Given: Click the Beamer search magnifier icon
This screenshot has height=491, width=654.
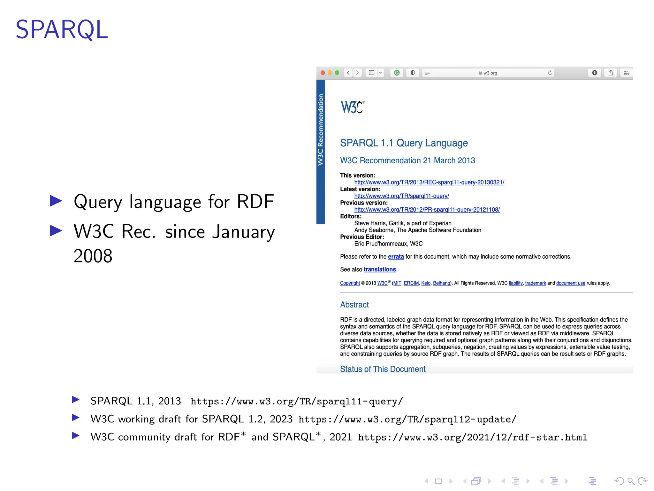Looking at the screenshot, I should [631, 481].
